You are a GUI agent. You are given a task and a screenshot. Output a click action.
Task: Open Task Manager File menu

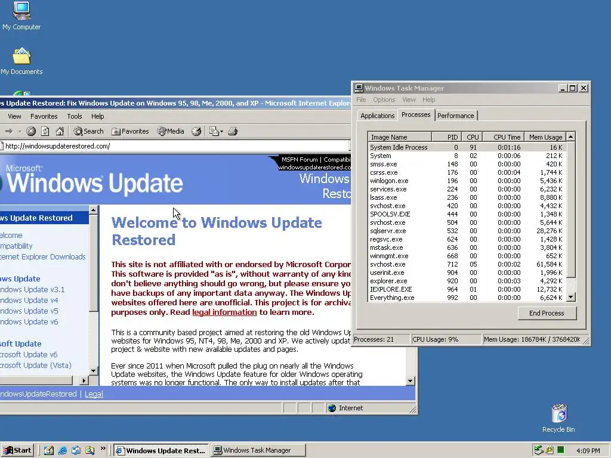(361, 100)
